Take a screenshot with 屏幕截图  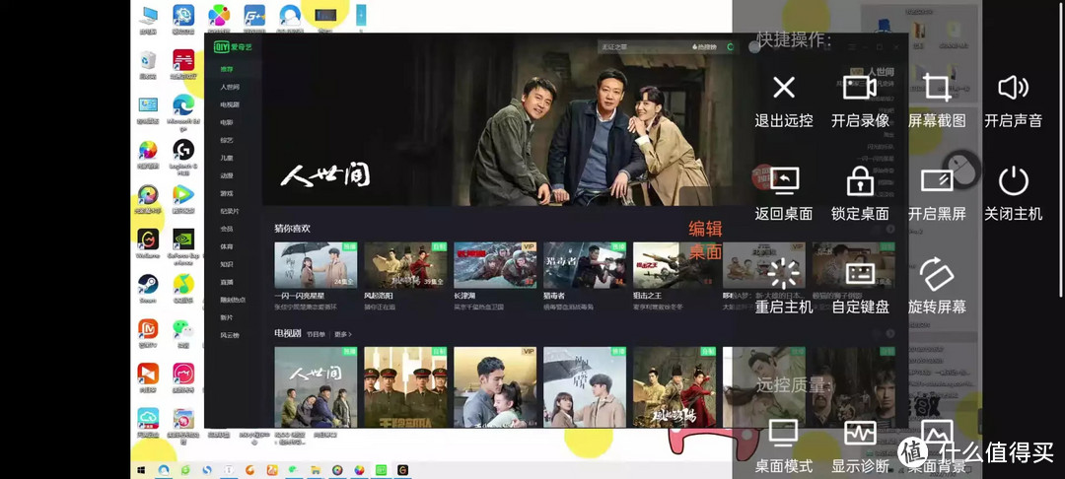(x=937, y=88)
